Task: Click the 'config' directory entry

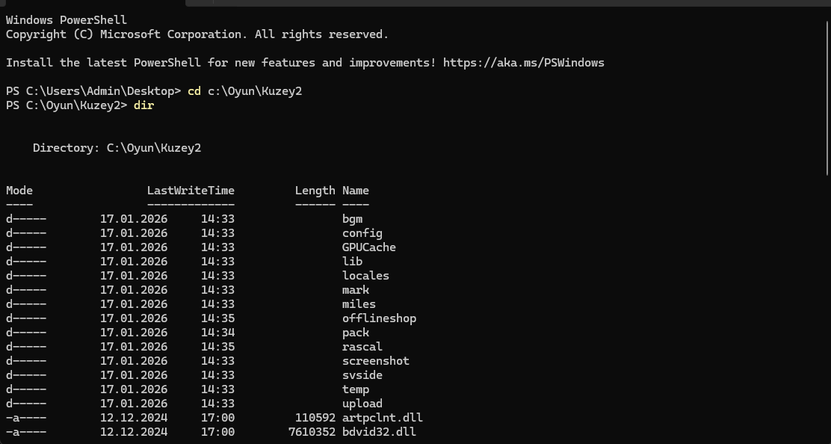Action: tap(362, 234)
